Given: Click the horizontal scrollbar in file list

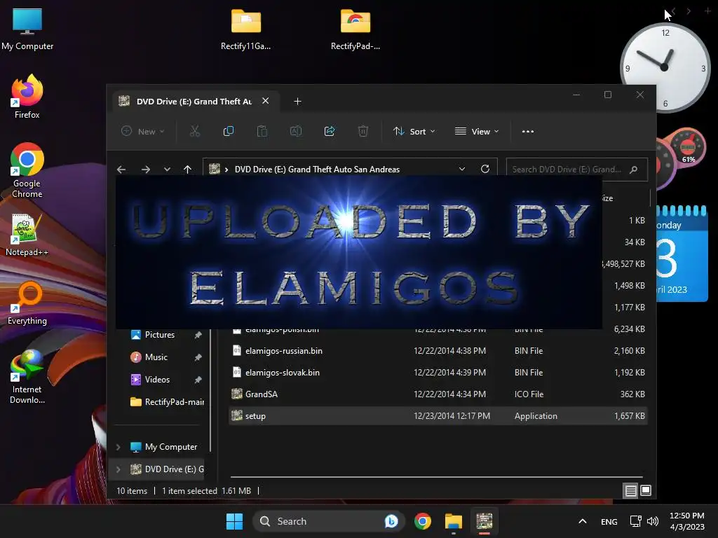Looking at the screenshot, I should [436, 476].
